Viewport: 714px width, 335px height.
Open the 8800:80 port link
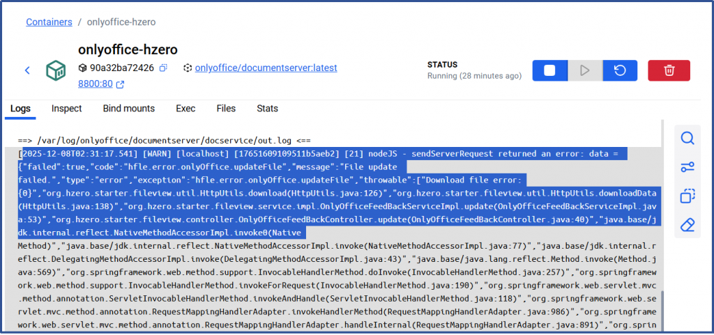[95, 84]
